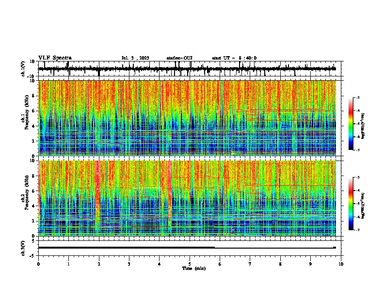This screenshot has height=296, width=384.
Task: Click the ch.2 colorbar log(PSD) unit label
Action: [x=363, y=206]
